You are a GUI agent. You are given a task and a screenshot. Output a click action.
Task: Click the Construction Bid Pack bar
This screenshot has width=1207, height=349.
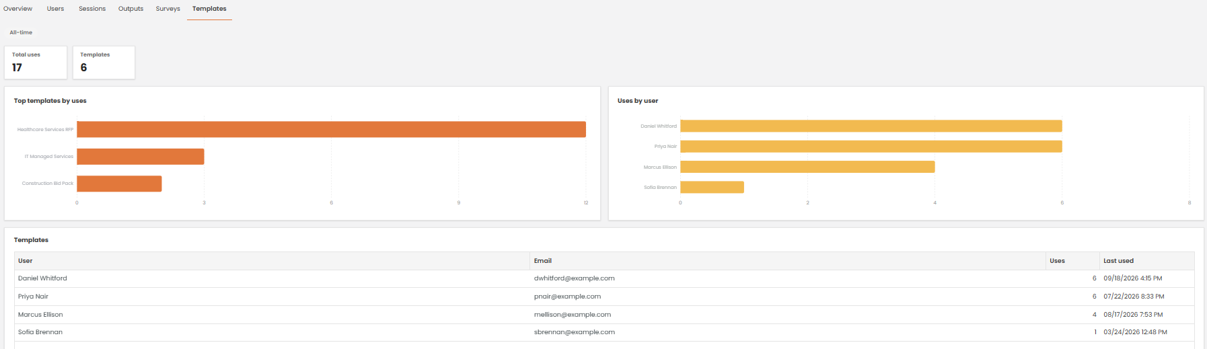(119, 184)
